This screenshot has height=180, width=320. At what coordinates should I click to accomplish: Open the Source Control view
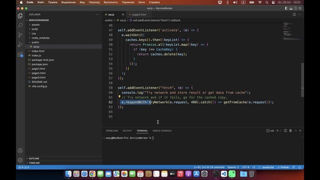(20, 35)
